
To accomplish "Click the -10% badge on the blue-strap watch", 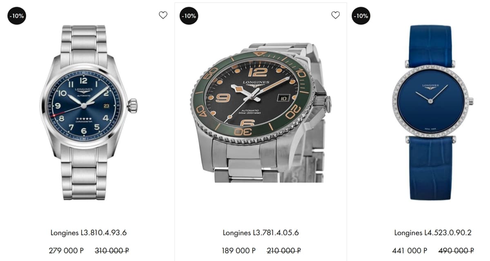I will [x=361, y=16].
